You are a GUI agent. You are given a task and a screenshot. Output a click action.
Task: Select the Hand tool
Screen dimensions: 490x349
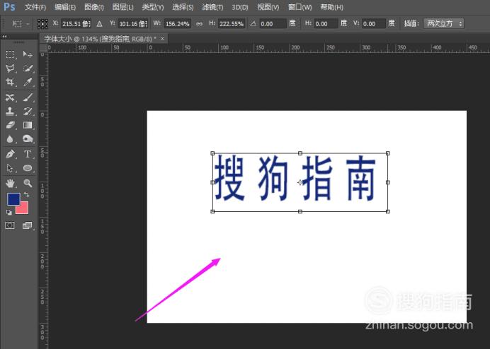[10, 183]
